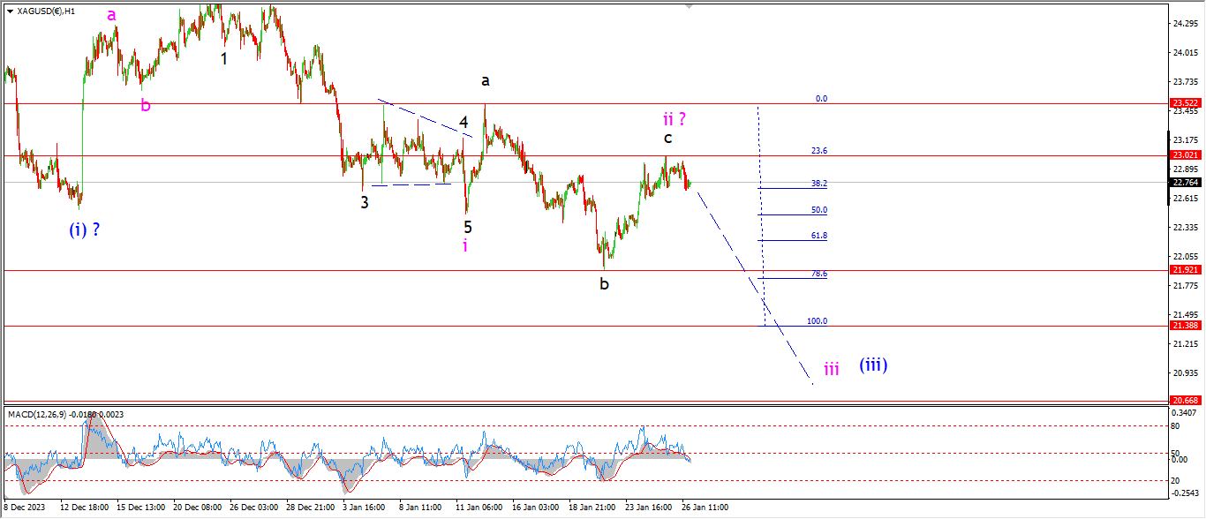Click the XAGUSD H1 chart title
This screenshot has width=1206, height=519.
(46, 11)
